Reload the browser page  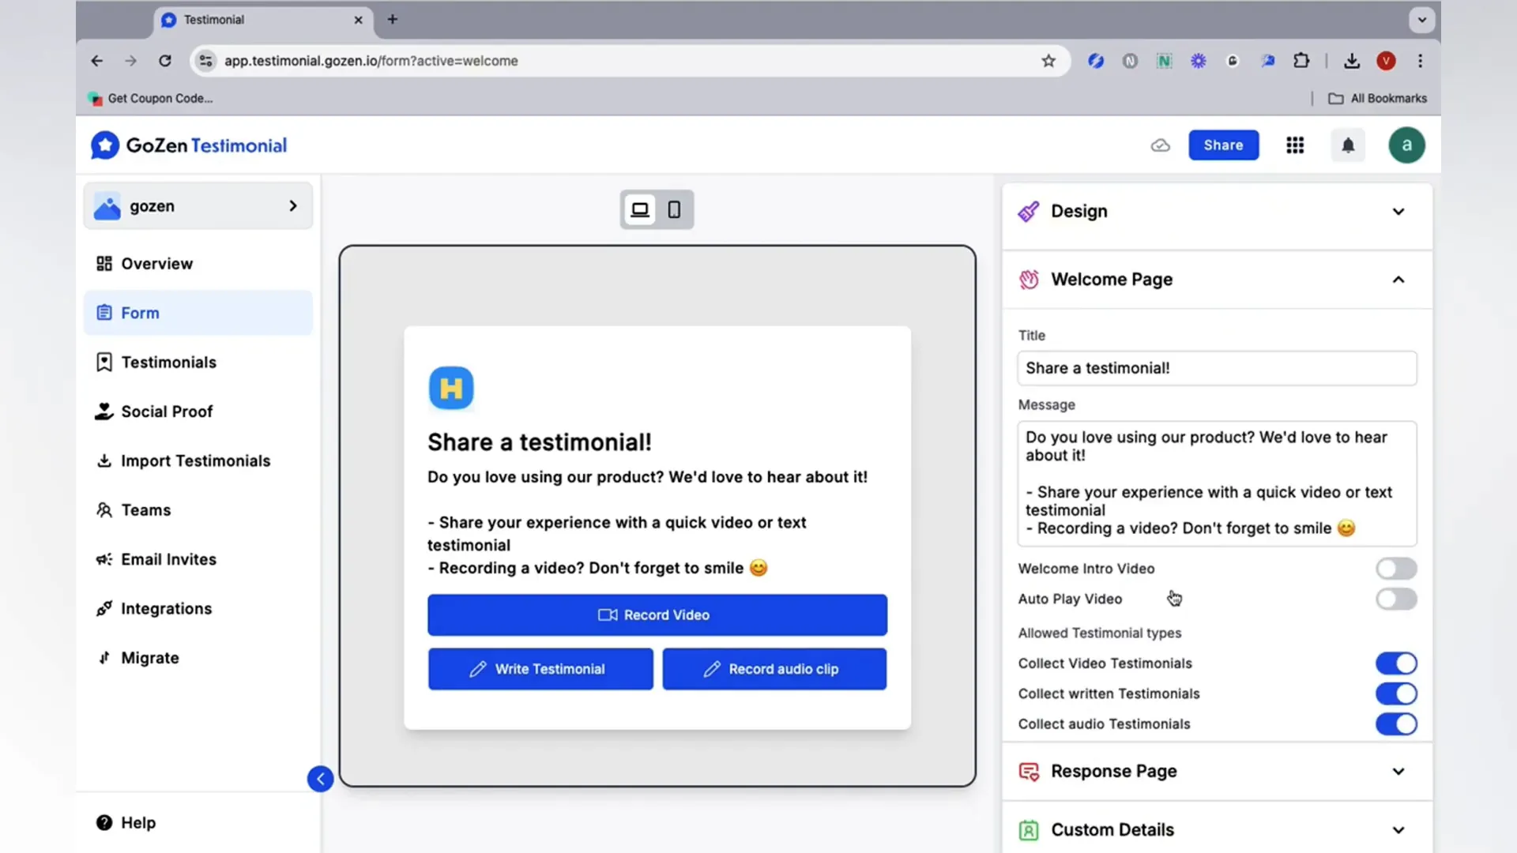pos(164,61)
